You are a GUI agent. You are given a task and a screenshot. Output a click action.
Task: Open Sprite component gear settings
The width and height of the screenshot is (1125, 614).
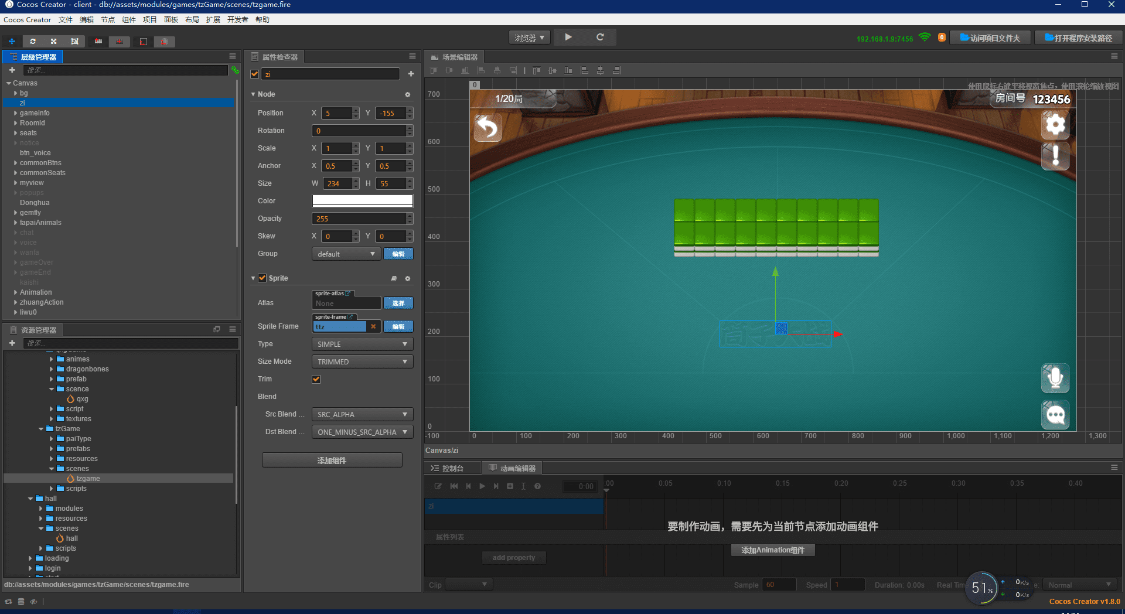(408, 278)
